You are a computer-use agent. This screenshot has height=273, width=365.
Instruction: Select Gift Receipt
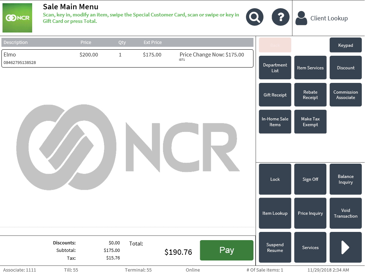coord(275,95)
